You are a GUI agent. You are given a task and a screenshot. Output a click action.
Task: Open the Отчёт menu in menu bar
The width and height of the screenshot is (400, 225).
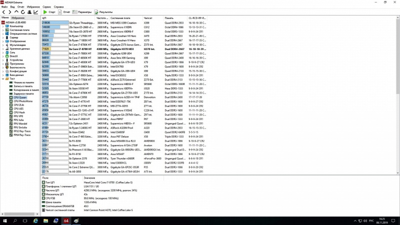pyautogui.click(x=20, y=7)
